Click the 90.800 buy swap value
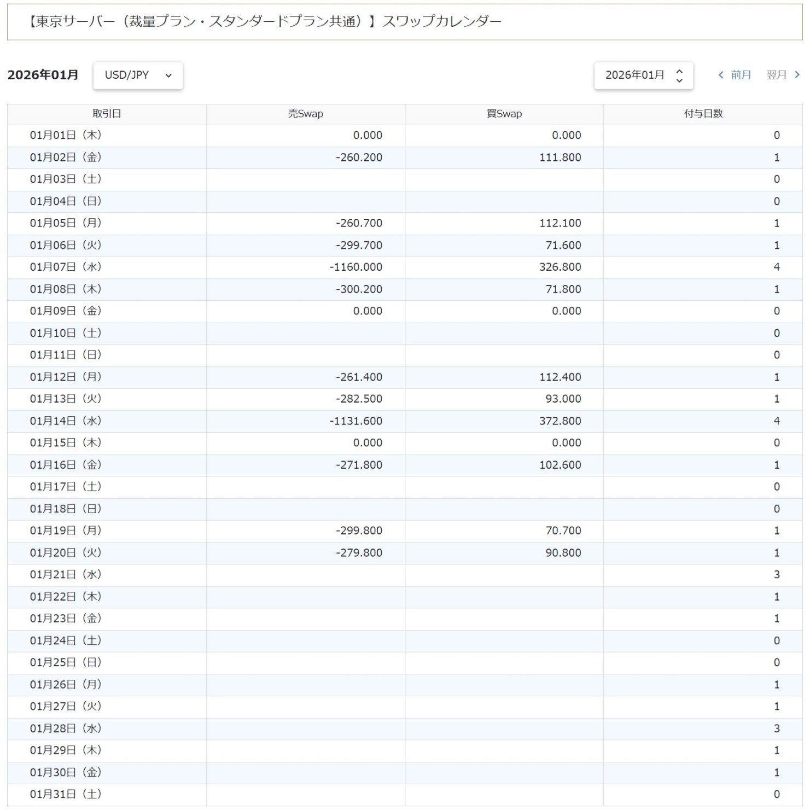 click(x=563, y=553)
